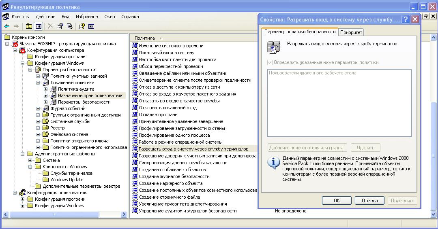The image size is (438, 229).
Task: Select the Политики открытого ключа tree item
Action: (79, 141)
